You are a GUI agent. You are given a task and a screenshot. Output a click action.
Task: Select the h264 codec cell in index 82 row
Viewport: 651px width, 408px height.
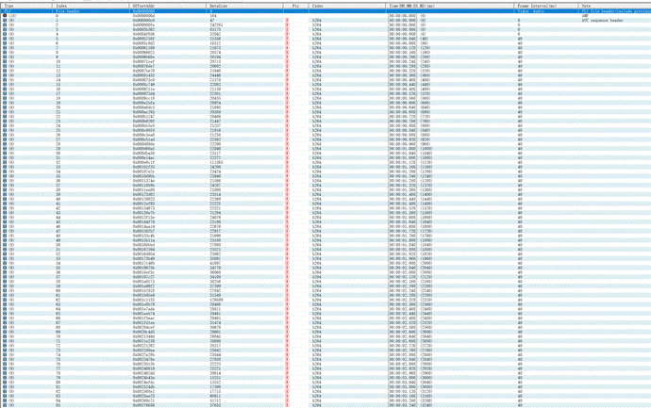(x=316, y=391)
